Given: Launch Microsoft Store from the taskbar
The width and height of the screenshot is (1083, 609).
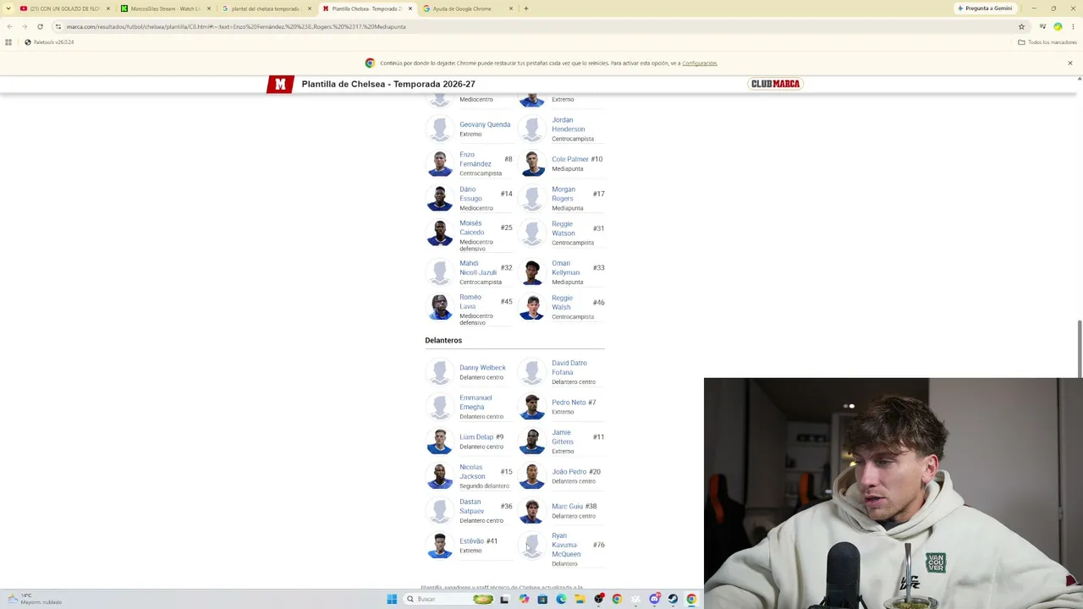Looking at the screenshot, I should coord(542,599).
